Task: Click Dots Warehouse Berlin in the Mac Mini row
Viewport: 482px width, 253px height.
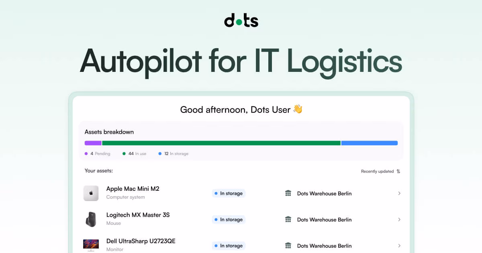Action: point(324,194)
